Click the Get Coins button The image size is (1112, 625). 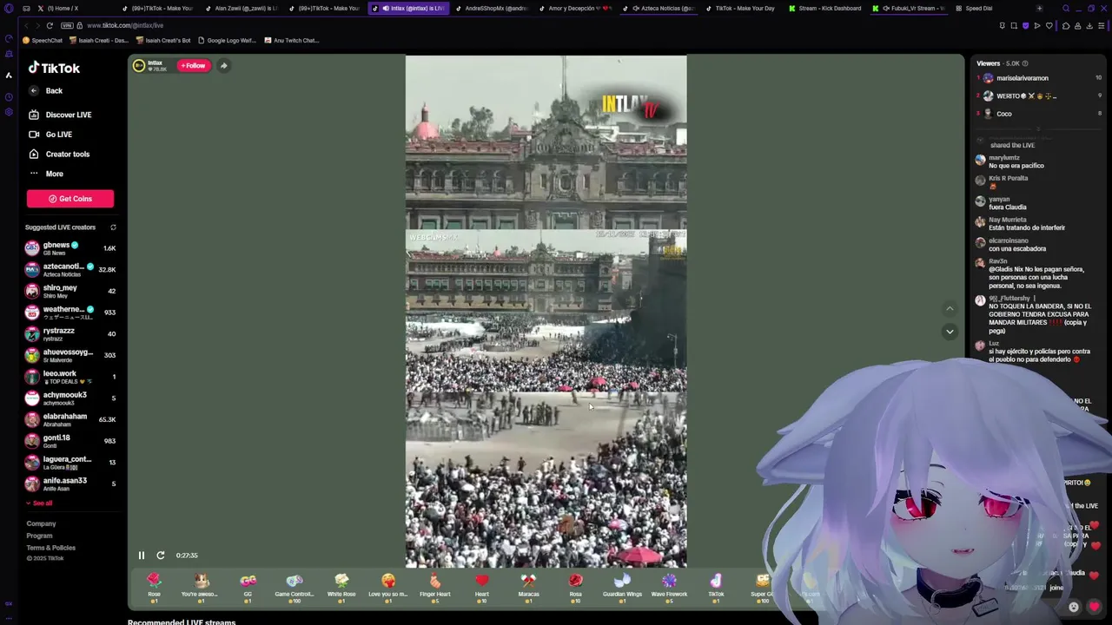click(x=70, y=199)
